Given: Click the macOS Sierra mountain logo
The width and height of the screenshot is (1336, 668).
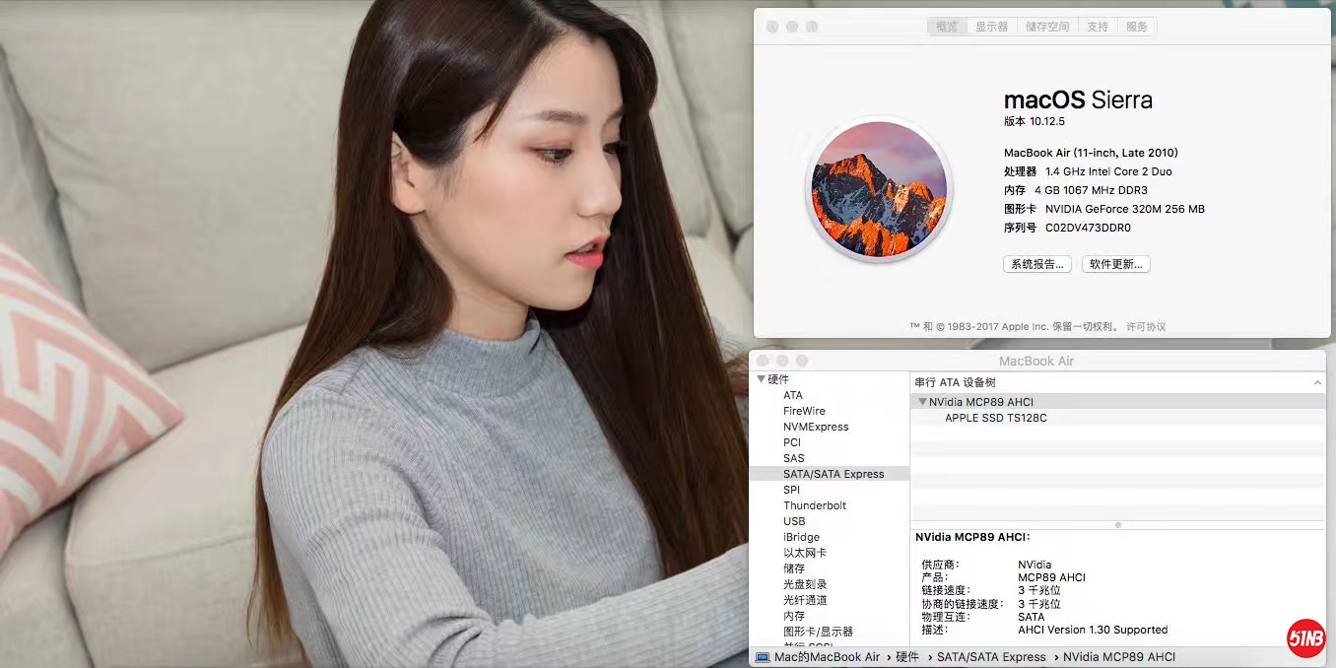Looking at the screenshot, I should click(x=877, y=190).
